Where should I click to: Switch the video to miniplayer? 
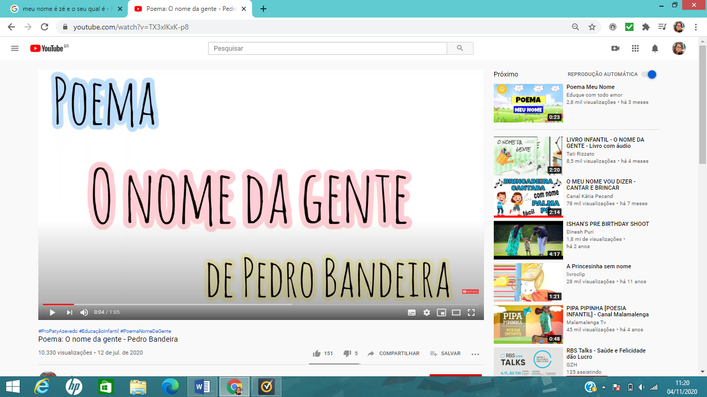pos(441,312)
